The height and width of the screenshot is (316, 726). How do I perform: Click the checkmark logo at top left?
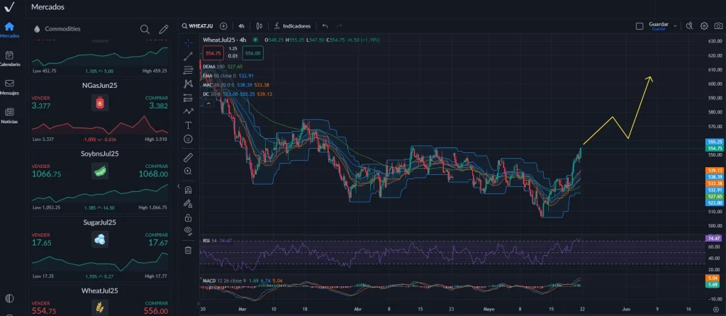9,7
